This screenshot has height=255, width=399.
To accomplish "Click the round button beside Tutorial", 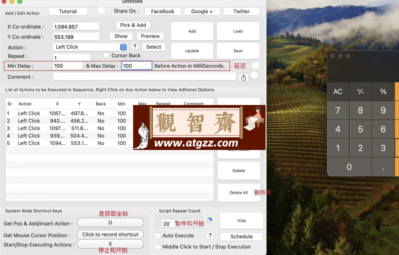I will (x=101, y=11).
